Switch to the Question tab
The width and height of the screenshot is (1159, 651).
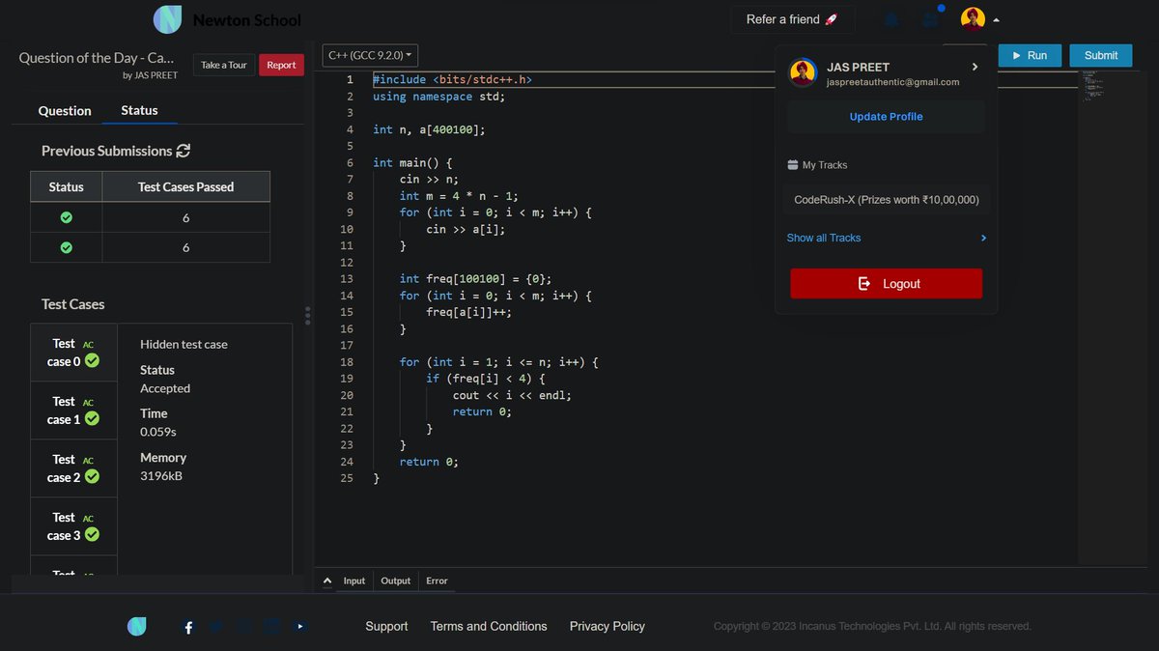pyautogui.click(x=64, y=110)
